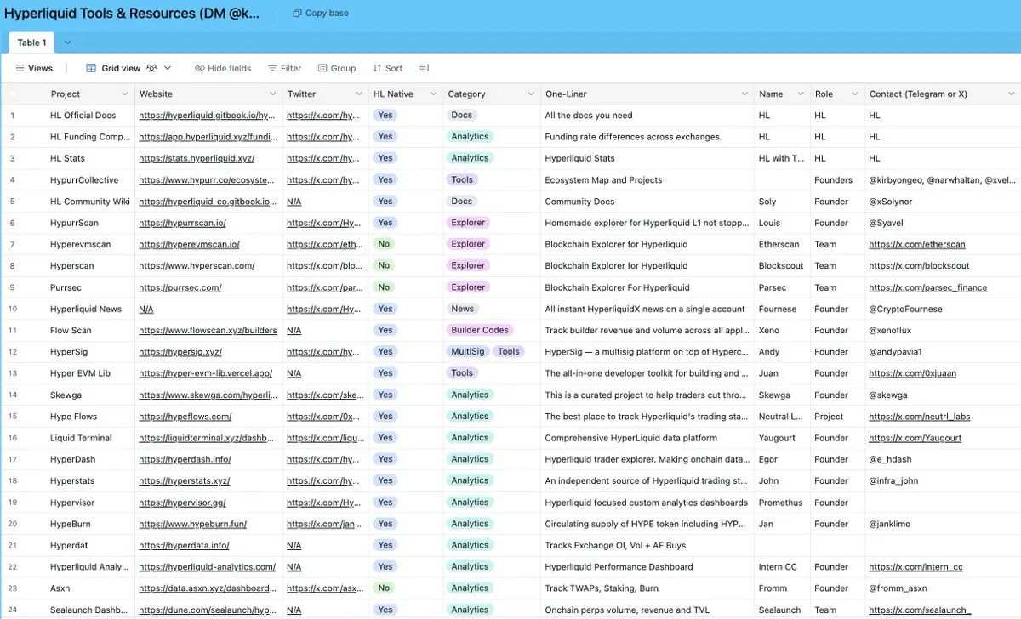Click the Docs tag in HL Community Wiki row
This screenshot has width=1021, height=619.
pos(462,202)
